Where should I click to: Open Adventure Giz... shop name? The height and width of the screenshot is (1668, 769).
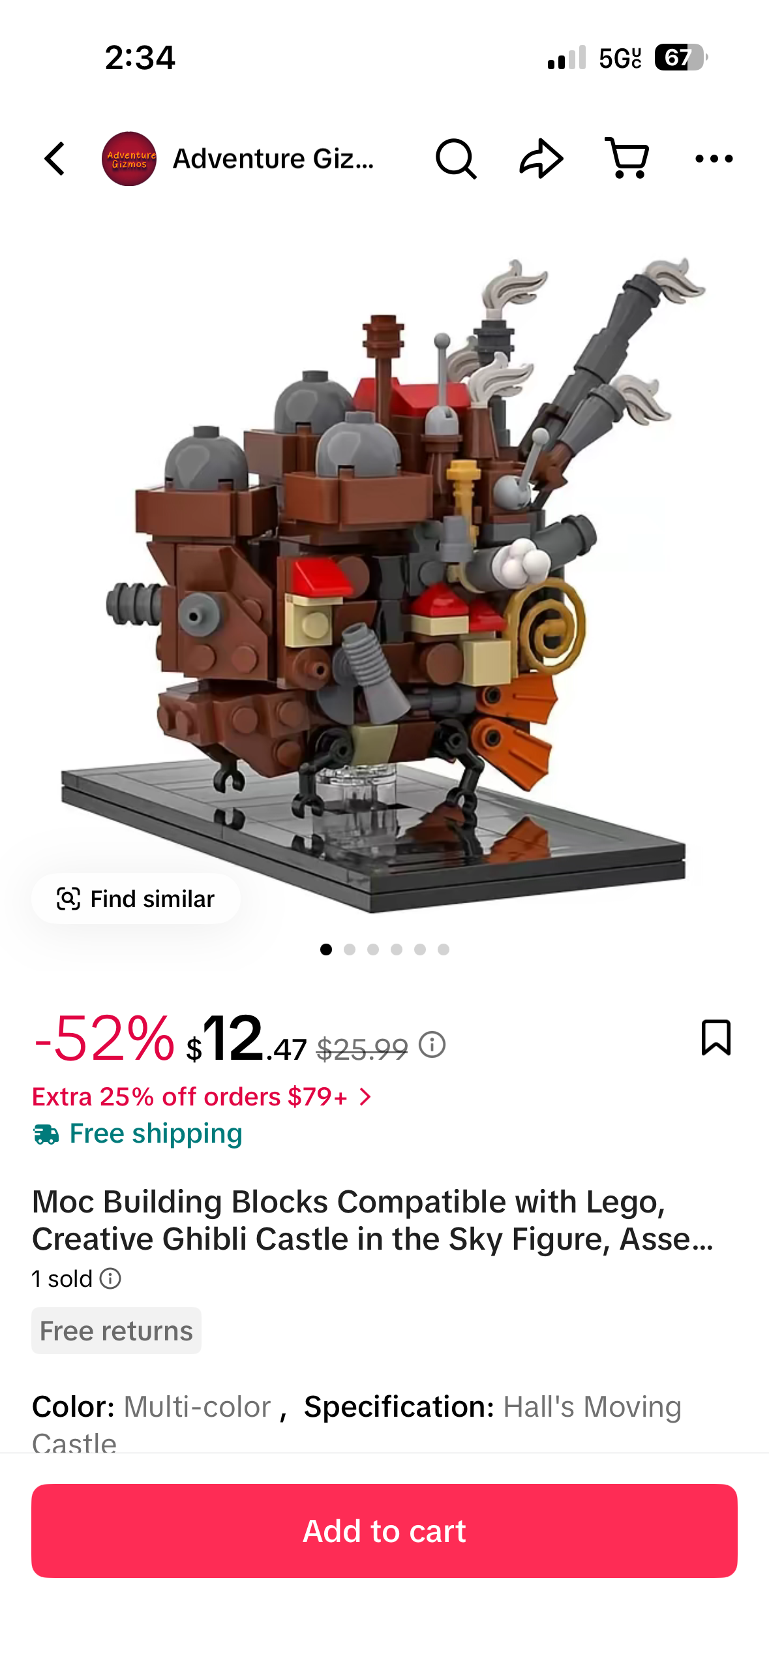pyautogui.click(x=273, y=159)
